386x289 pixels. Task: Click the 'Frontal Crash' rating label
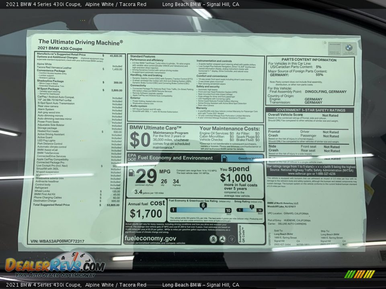[x=274, y=133]
